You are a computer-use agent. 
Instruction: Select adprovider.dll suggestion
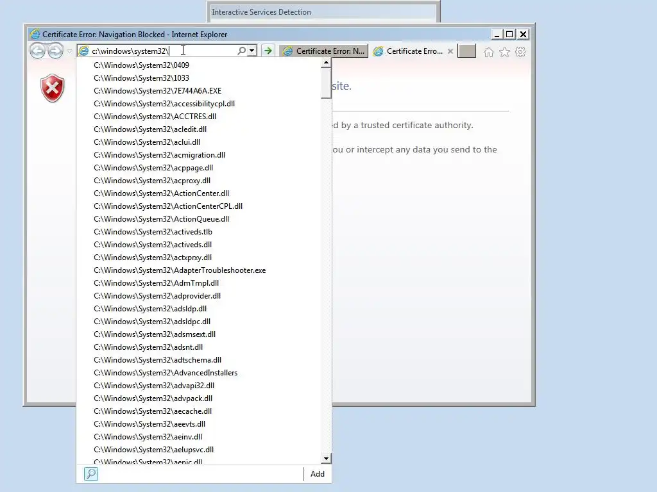tap(198, 296)
